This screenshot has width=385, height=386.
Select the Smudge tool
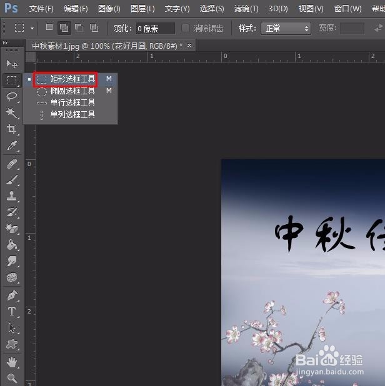click(12, 261)
